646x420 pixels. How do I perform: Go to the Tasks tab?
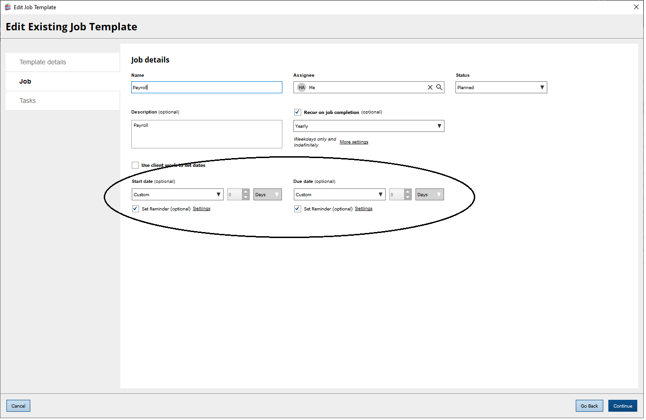coord(28,101)
